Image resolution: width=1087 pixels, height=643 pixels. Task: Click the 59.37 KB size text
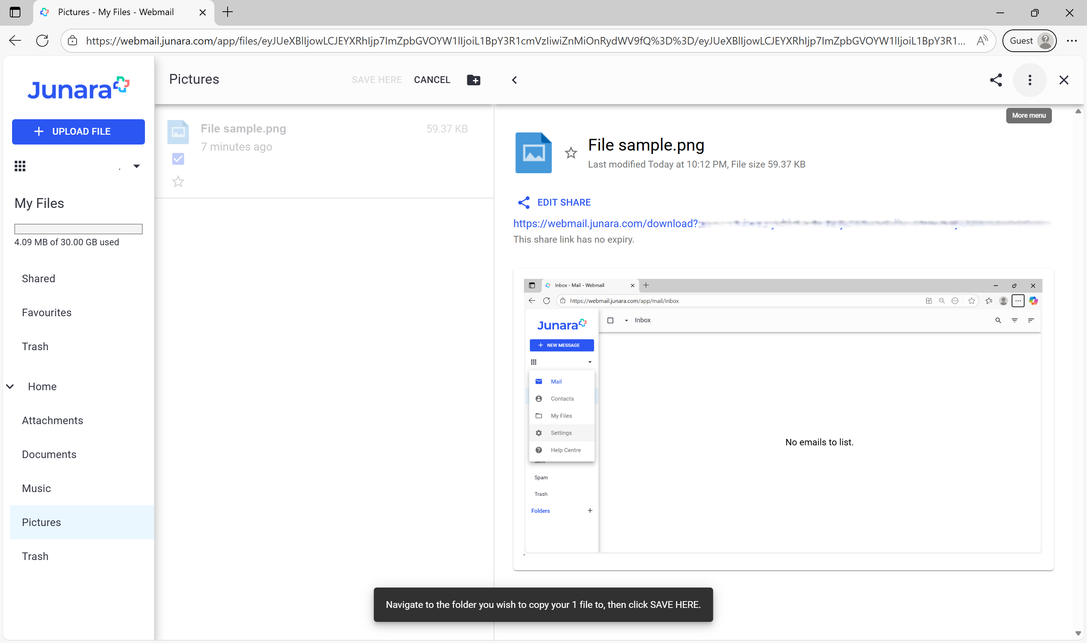(447, 129)
